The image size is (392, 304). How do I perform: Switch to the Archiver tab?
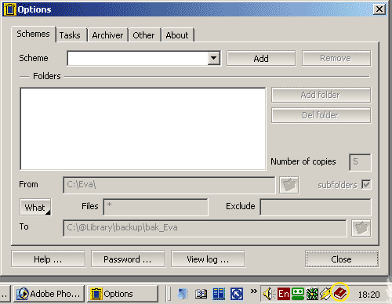(107, 35)
